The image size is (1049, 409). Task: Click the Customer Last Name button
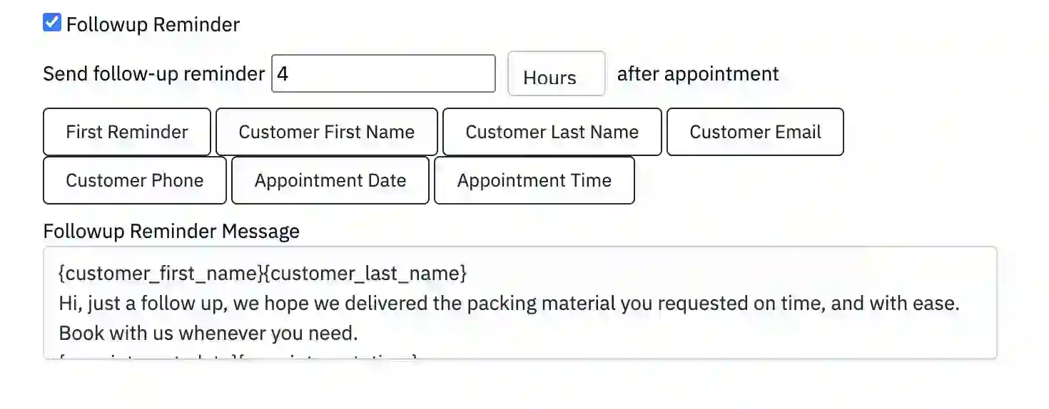pos(552,132)
